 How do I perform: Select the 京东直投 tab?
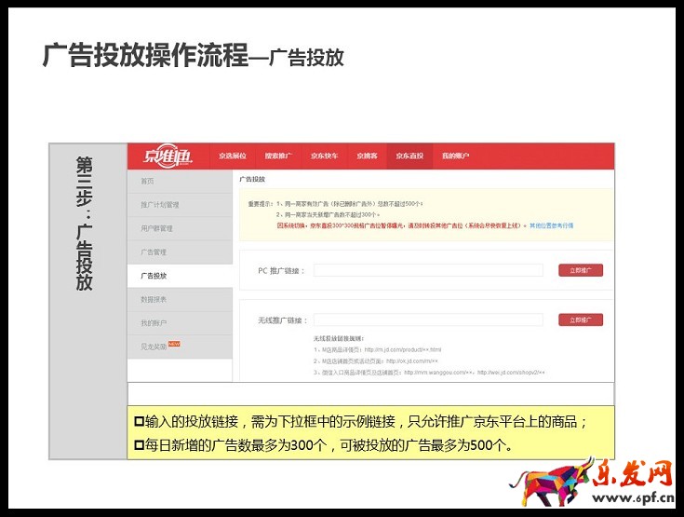409,156
